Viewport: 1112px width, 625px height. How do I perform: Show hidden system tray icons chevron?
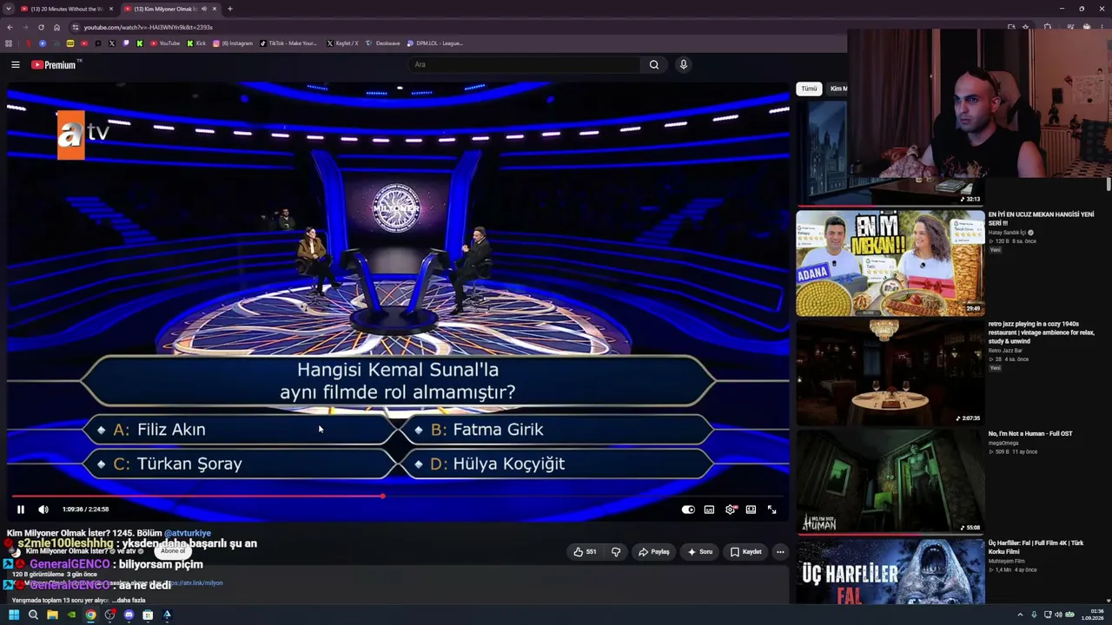point(1020,615)
